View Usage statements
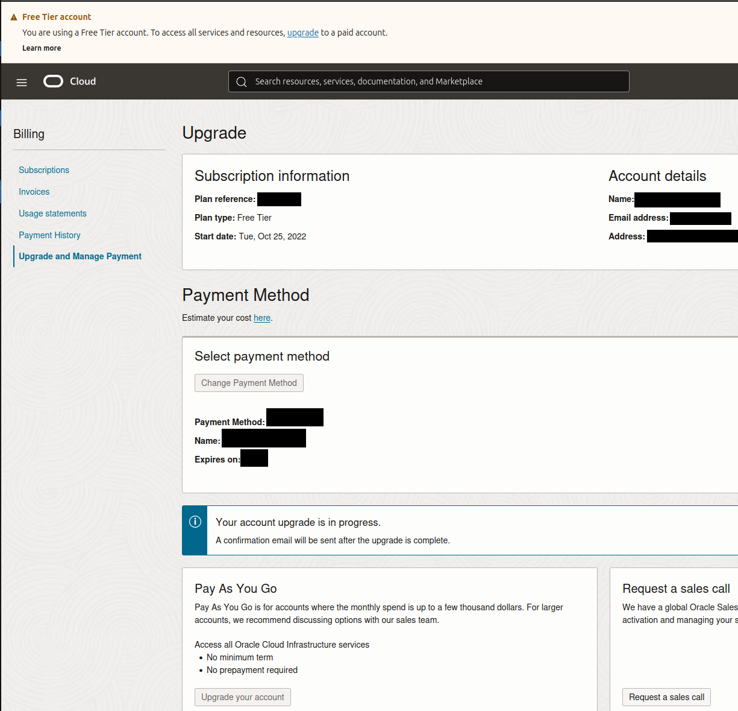The image size is (738, 711). point(52,213)
